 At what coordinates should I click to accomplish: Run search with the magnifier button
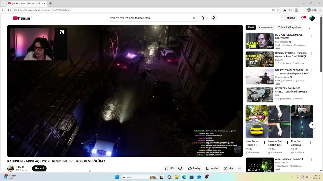202,18
